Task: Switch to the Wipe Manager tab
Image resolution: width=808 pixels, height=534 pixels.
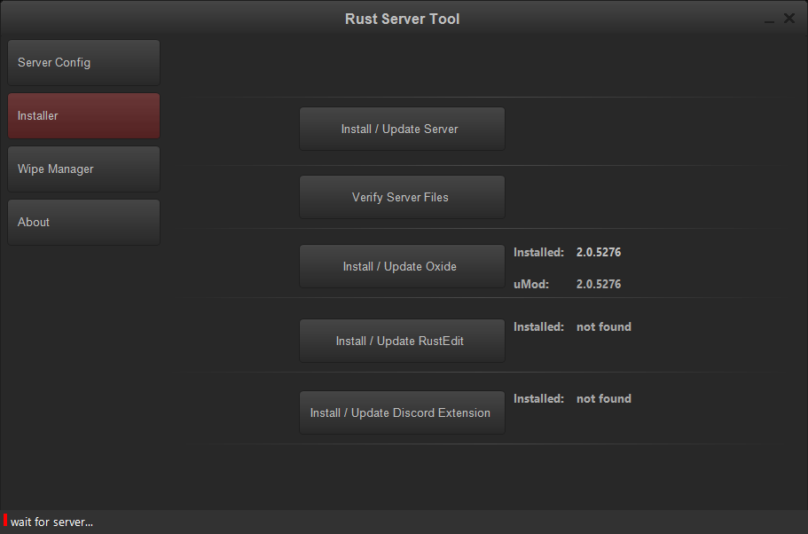Action: tap(83, 169)
